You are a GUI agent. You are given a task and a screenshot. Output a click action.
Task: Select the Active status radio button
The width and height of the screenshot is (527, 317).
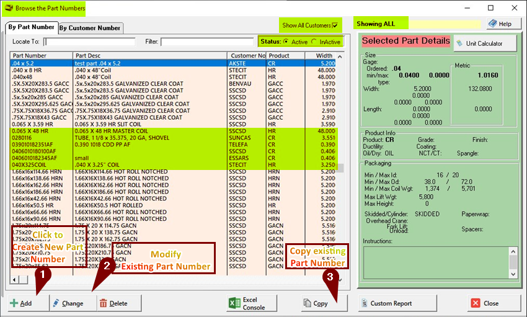pyautogui.click(x=286, y=42)
